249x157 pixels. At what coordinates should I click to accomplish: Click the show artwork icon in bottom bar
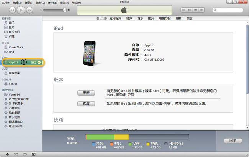coord(33,154)
